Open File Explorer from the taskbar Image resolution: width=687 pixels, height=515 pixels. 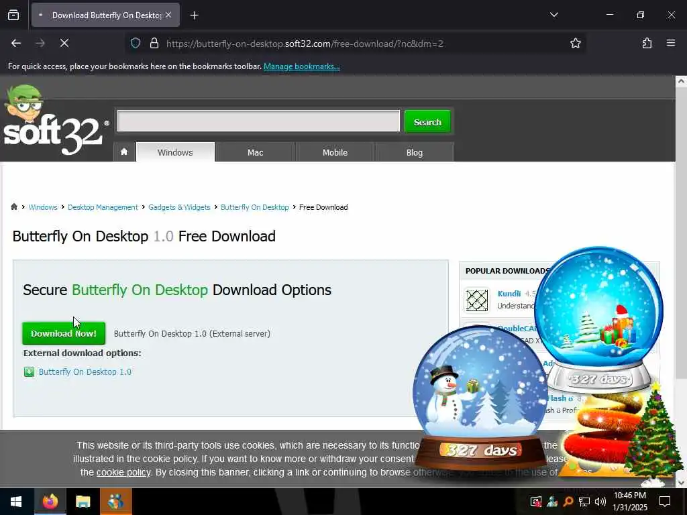[83, 502]
